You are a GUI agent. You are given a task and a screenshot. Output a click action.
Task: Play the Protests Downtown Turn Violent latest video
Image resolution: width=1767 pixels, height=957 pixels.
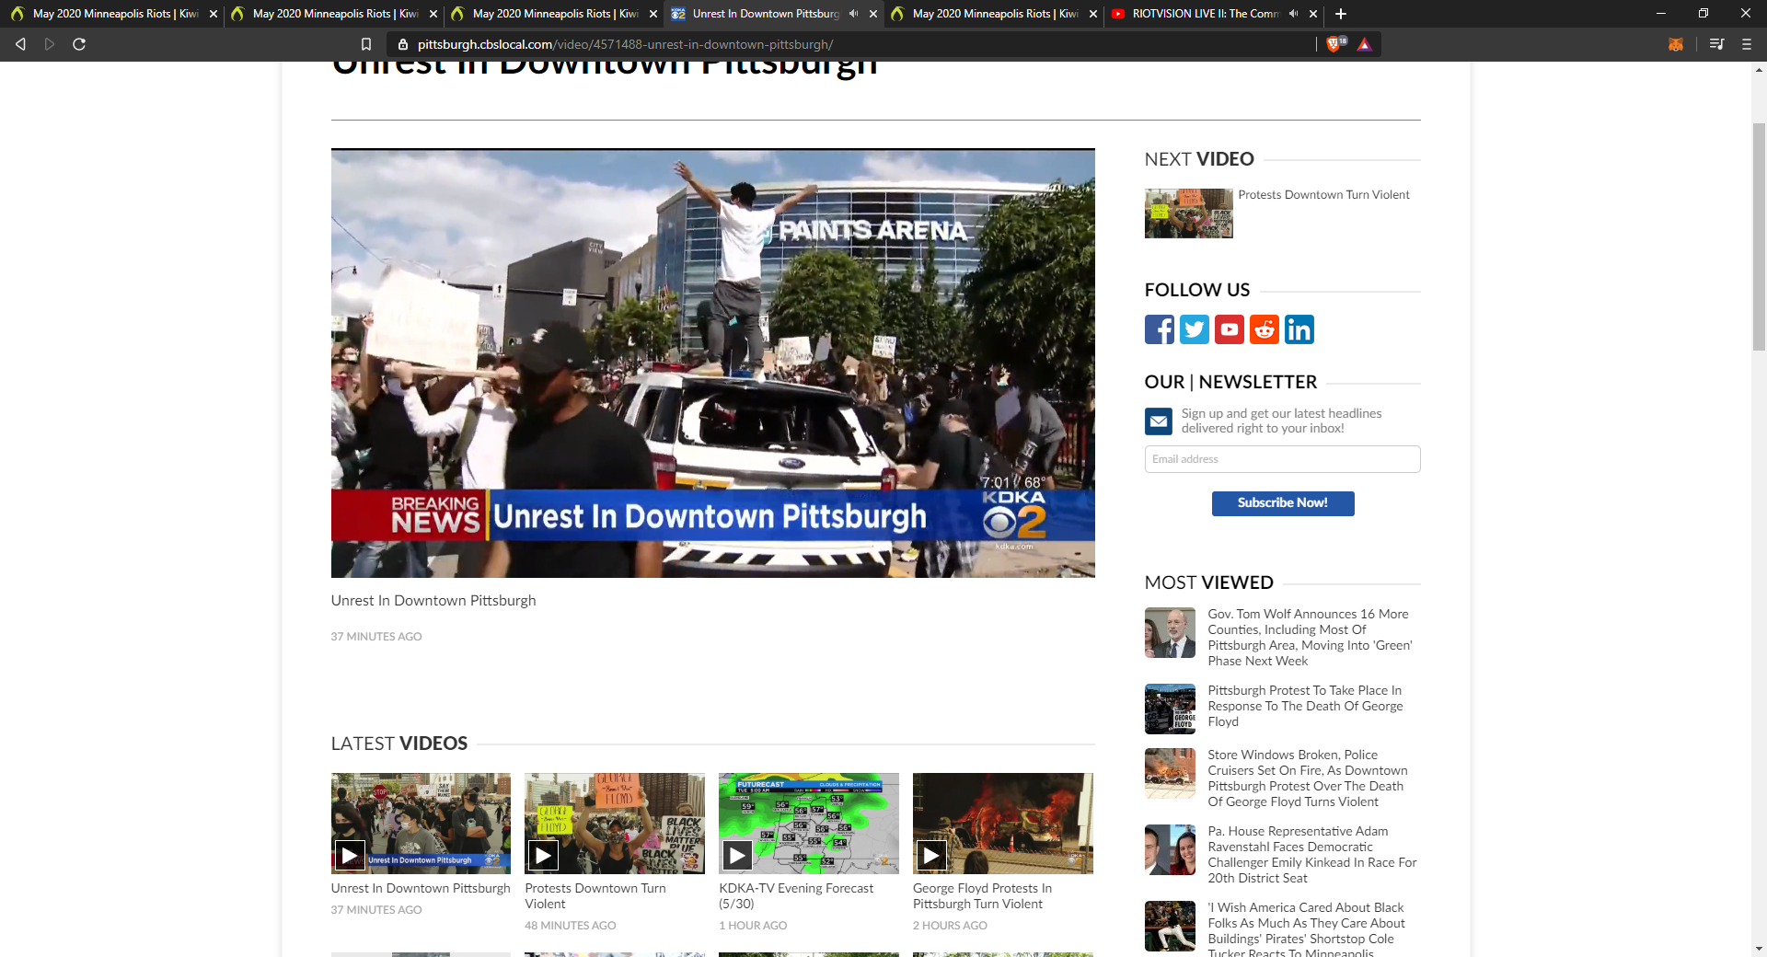click(543, 856)
